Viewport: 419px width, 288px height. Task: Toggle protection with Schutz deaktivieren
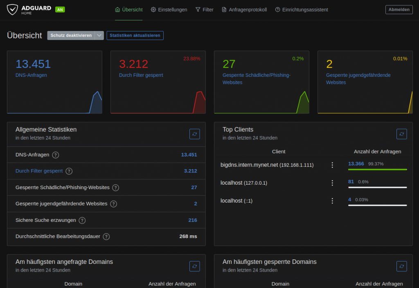71,36
